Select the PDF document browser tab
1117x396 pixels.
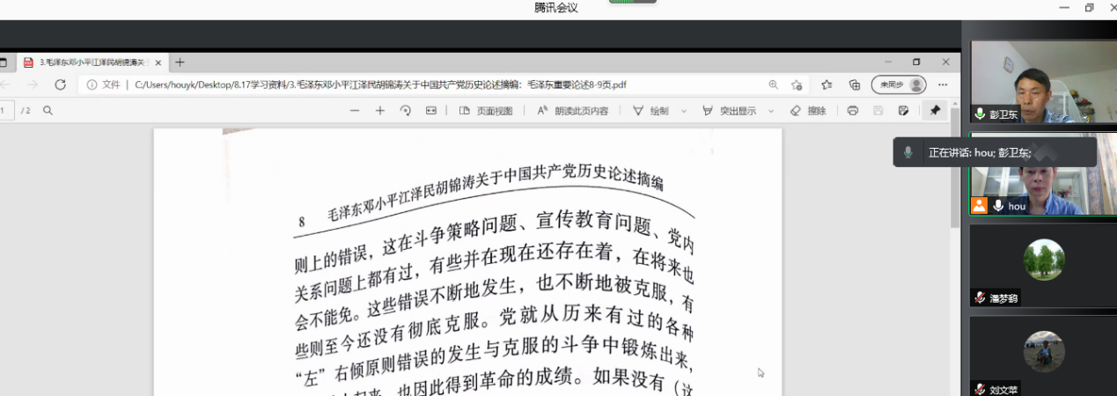coord(88,62)
